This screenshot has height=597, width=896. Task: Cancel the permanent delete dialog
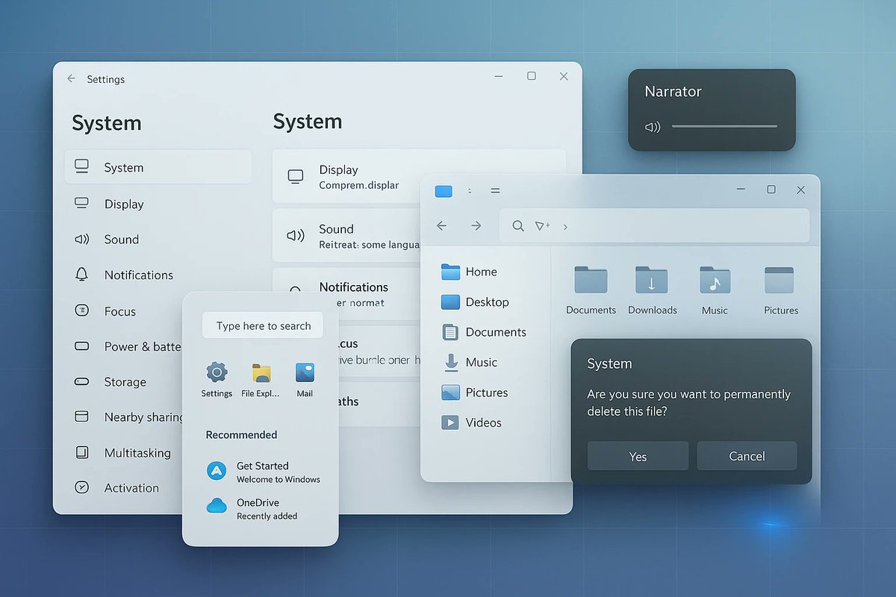pyautogui.click(x=747, y=456)
